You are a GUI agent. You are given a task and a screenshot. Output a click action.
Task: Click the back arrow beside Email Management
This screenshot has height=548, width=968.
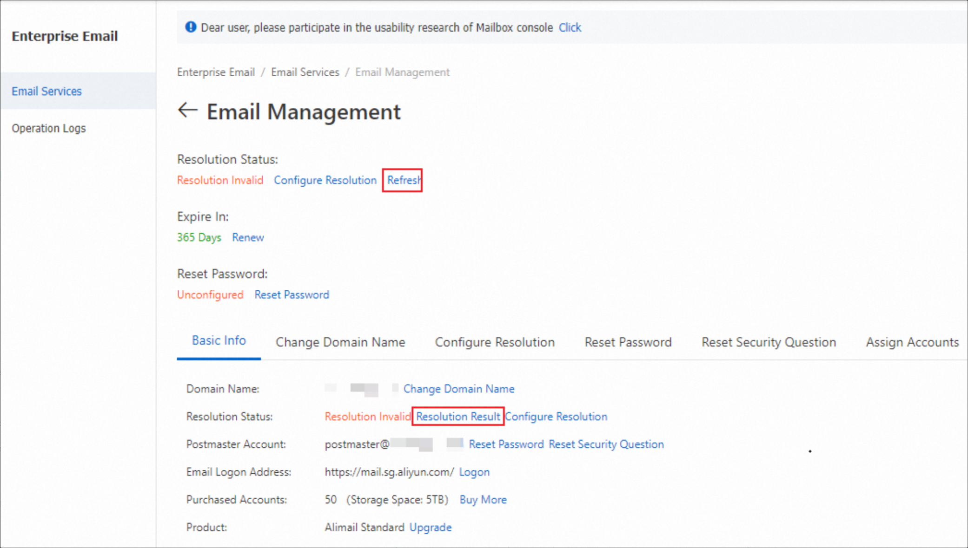[x=188, y=110]
